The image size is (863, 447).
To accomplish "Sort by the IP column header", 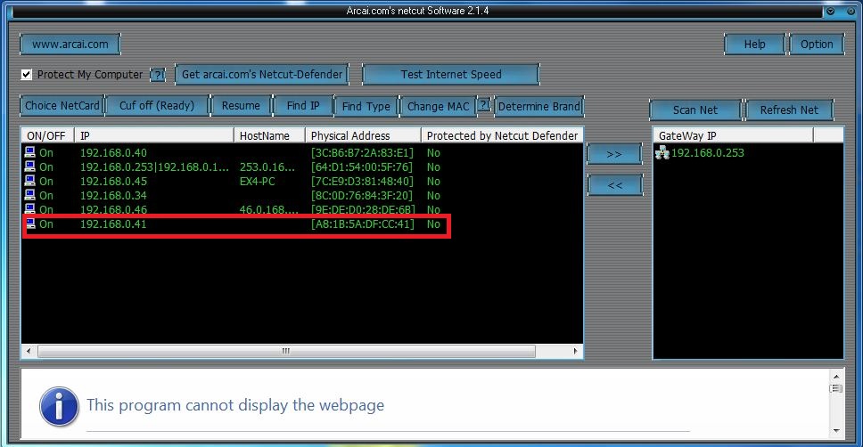I will [x=154, y=135].
